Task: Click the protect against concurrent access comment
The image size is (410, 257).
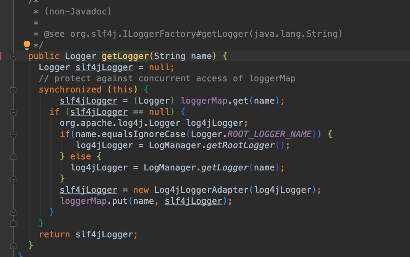Action: tap(167, 78)
